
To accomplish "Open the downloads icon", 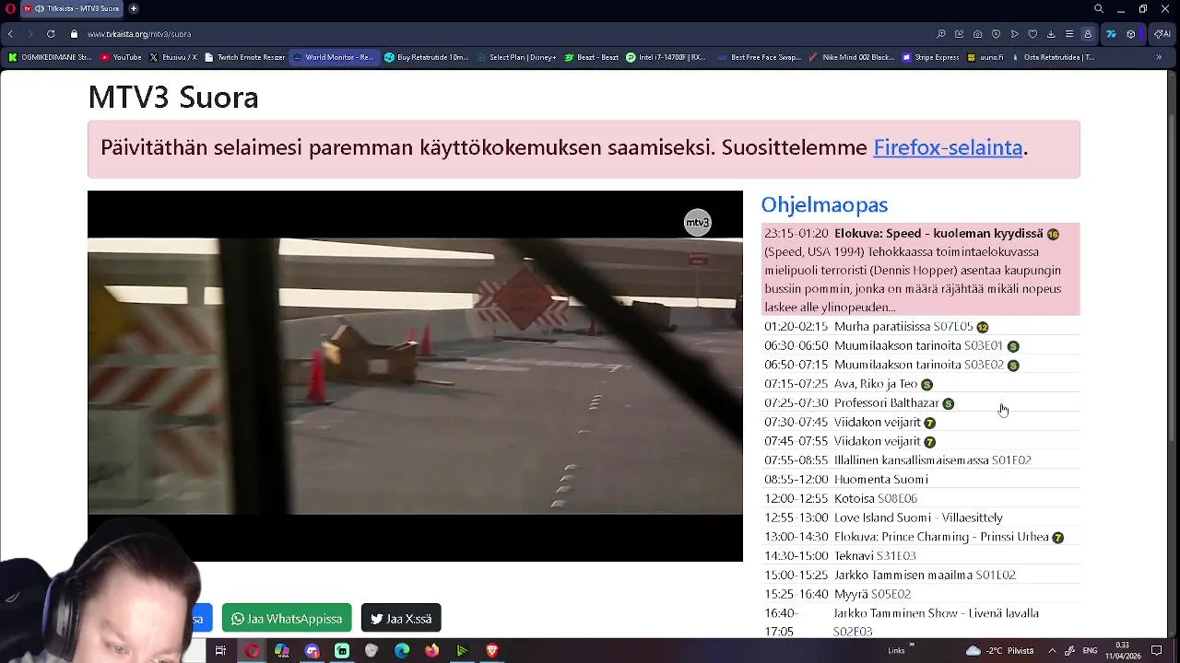I will pos(1051,34).
